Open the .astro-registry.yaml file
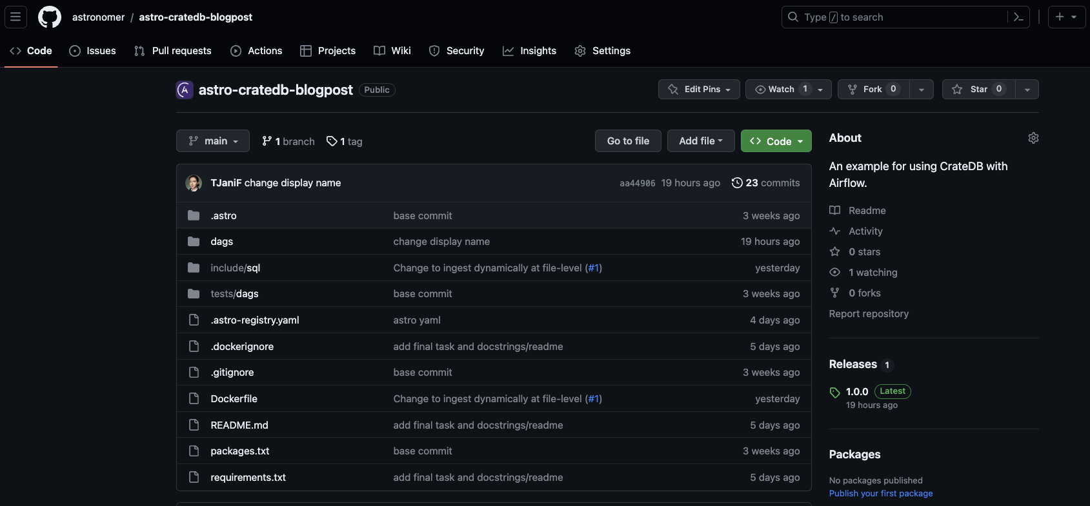 click(x=255, y=320)
